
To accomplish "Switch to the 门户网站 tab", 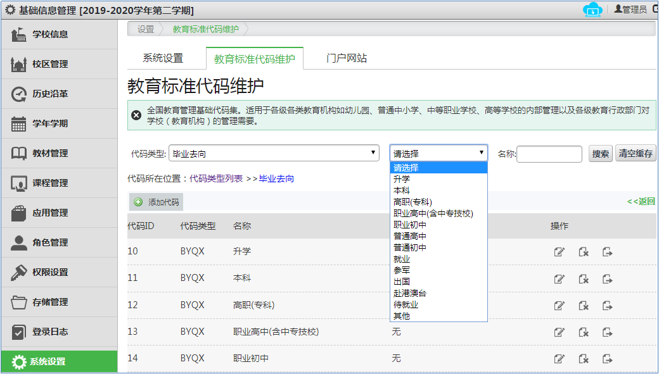I will (x=347, y=58).
